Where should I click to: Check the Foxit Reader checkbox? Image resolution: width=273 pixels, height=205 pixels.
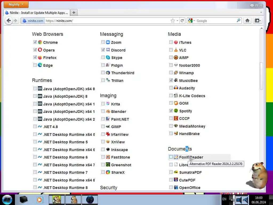click(171, 157)
